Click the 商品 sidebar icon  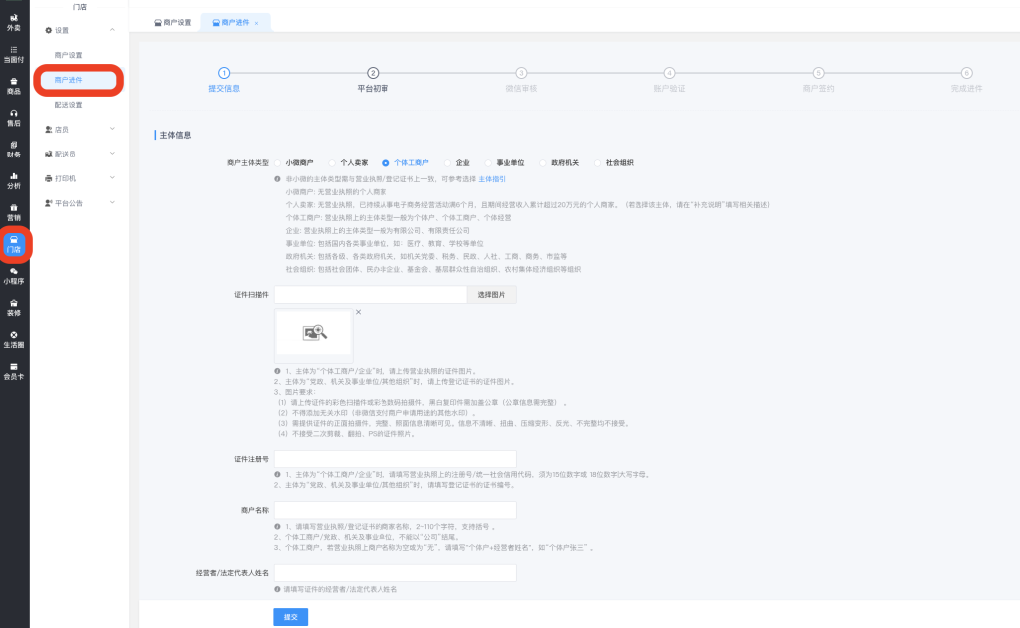point(14,85)
